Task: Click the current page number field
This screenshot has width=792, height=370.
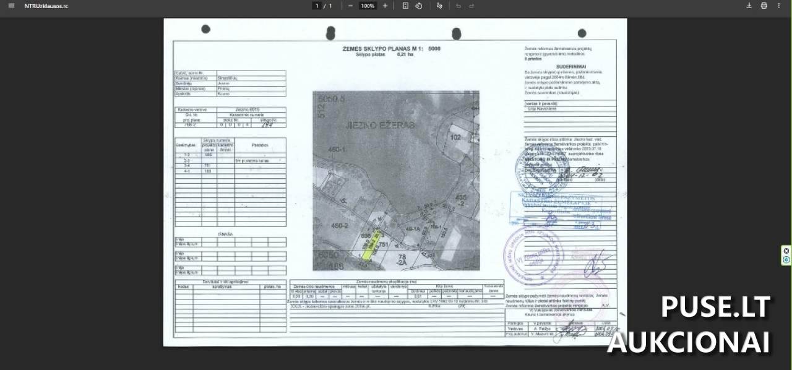Action: click(x=317, y=6)
